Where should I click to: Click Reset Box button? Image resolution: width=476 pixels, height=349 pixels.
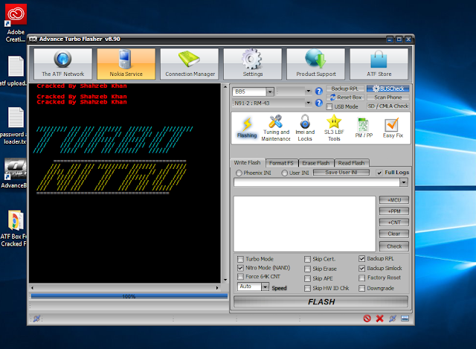tap(345, 97)
